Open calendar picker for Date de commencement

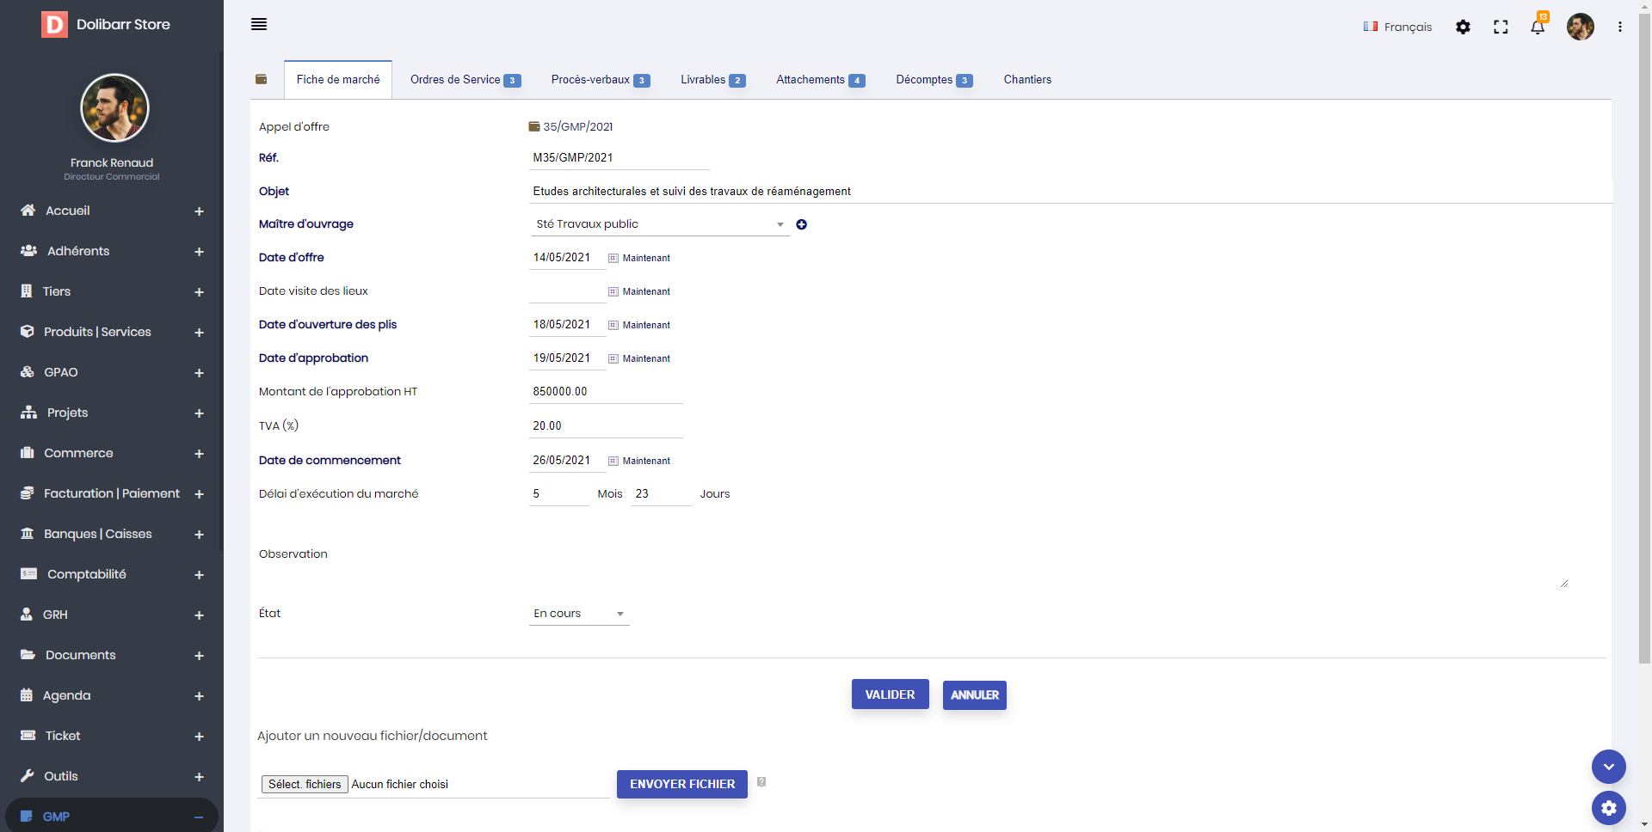[x=613, y=461]
